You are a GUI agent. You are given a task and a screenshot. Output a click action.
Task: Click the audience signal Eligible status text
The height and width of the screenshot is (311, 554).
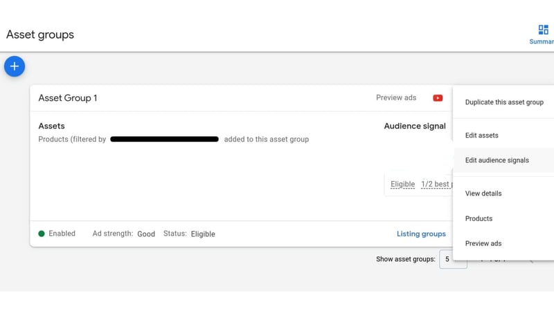coord(402,184)
